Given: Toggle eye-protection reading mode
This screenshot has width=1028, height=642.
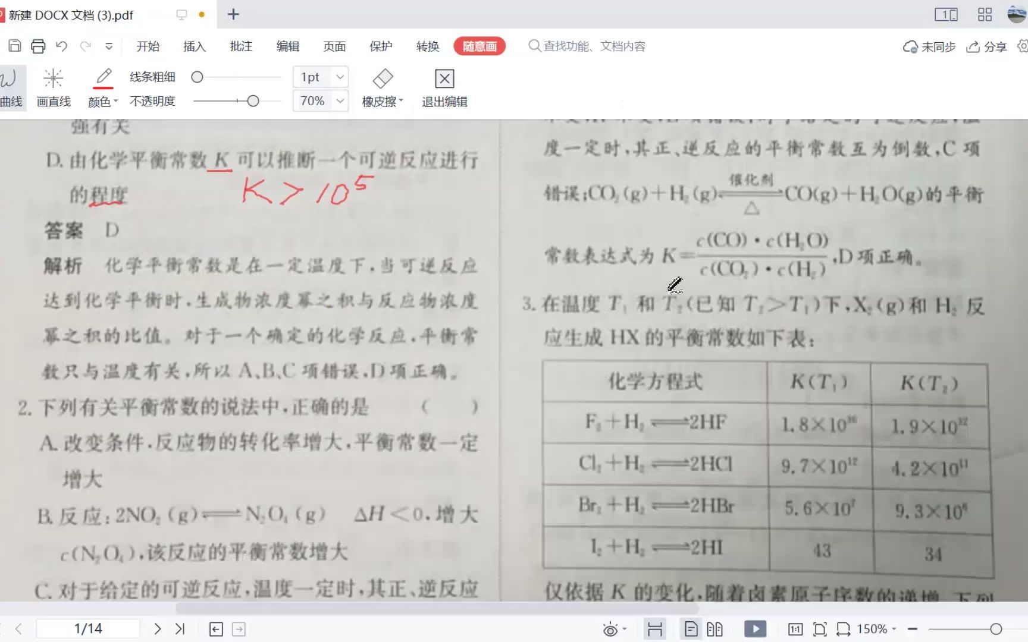Looking at the screenshot, I should pos(610,628).
